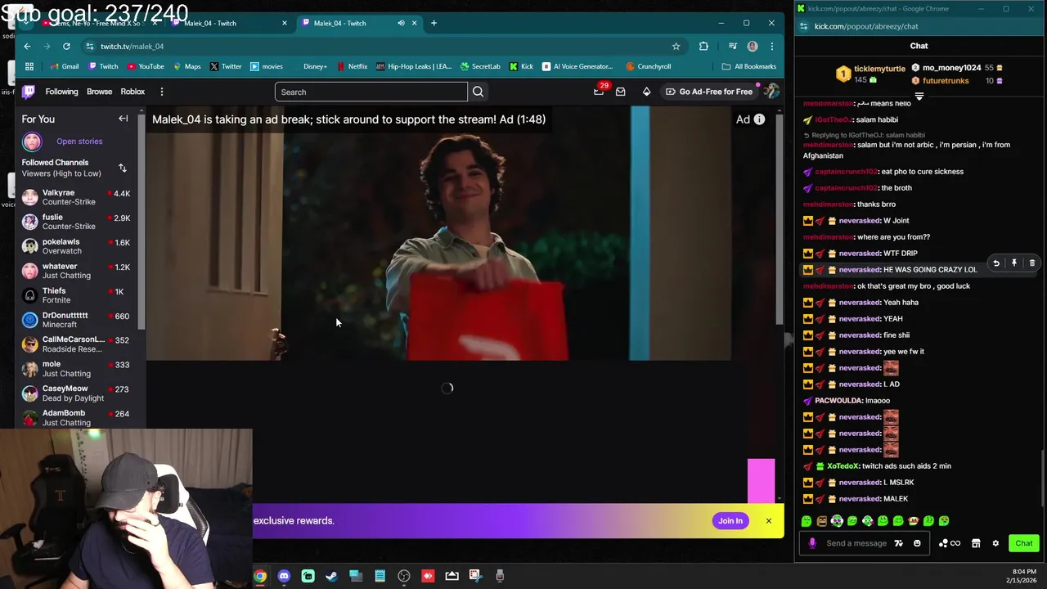The image size is (1047, 589).
Task: Open Twitch notifications inbox with 29 badge
Action: tap(599, 92)
